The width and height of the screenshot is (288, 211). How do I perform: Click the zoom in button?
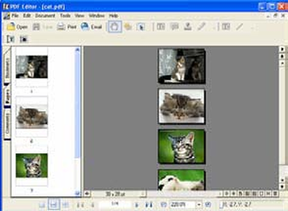[208, 205]
